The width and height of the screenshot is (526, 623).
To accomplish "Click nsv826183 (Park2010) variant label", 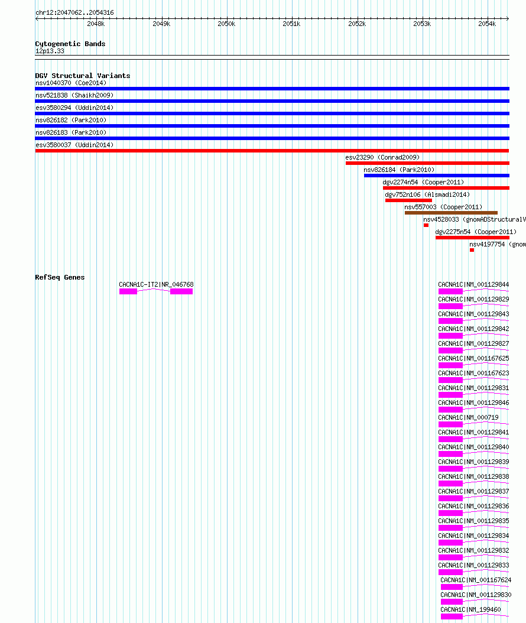I will tap(71, 132).
